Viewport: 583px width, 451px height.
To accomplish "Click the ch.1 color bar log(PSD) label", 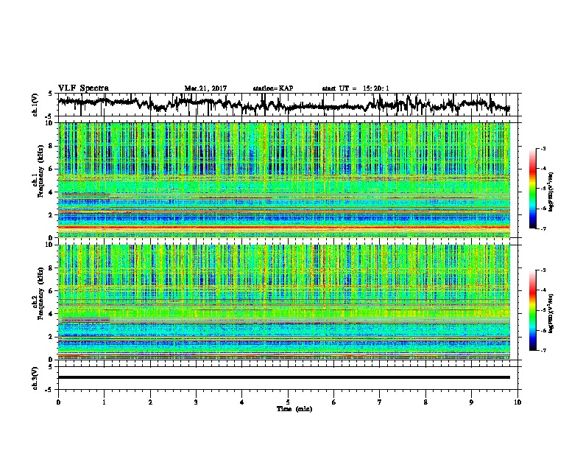I will click(551, 192).
